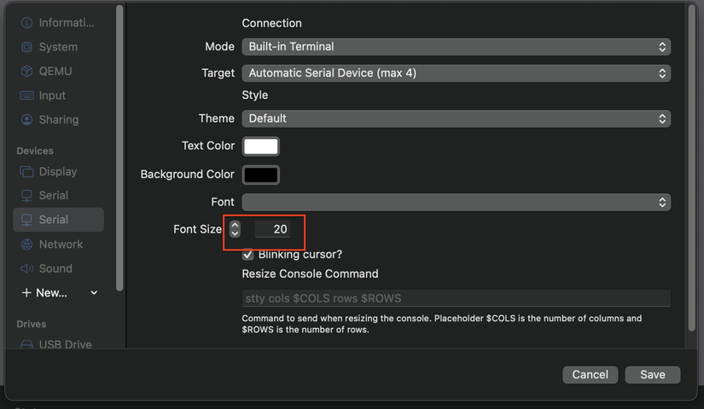704x409 pixels.
Task: Open the Mode dropdown
Action: 456,47
